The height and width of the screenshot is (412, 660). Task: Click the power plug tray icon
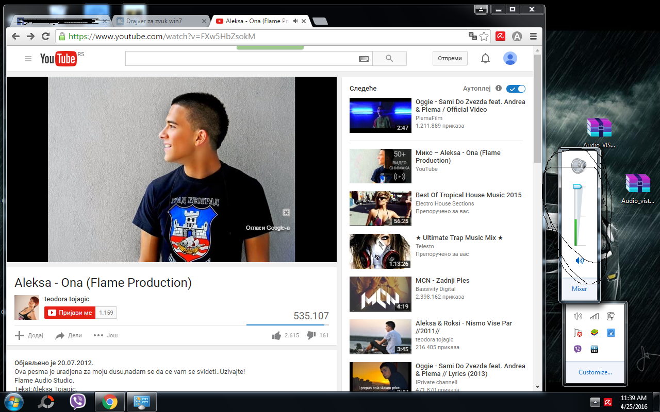pyautogui.click(x=610, y=316)
